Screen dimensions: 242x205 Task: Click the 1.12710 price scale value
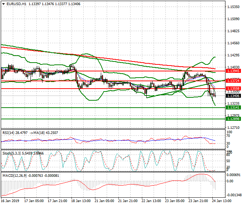point(233,128)
